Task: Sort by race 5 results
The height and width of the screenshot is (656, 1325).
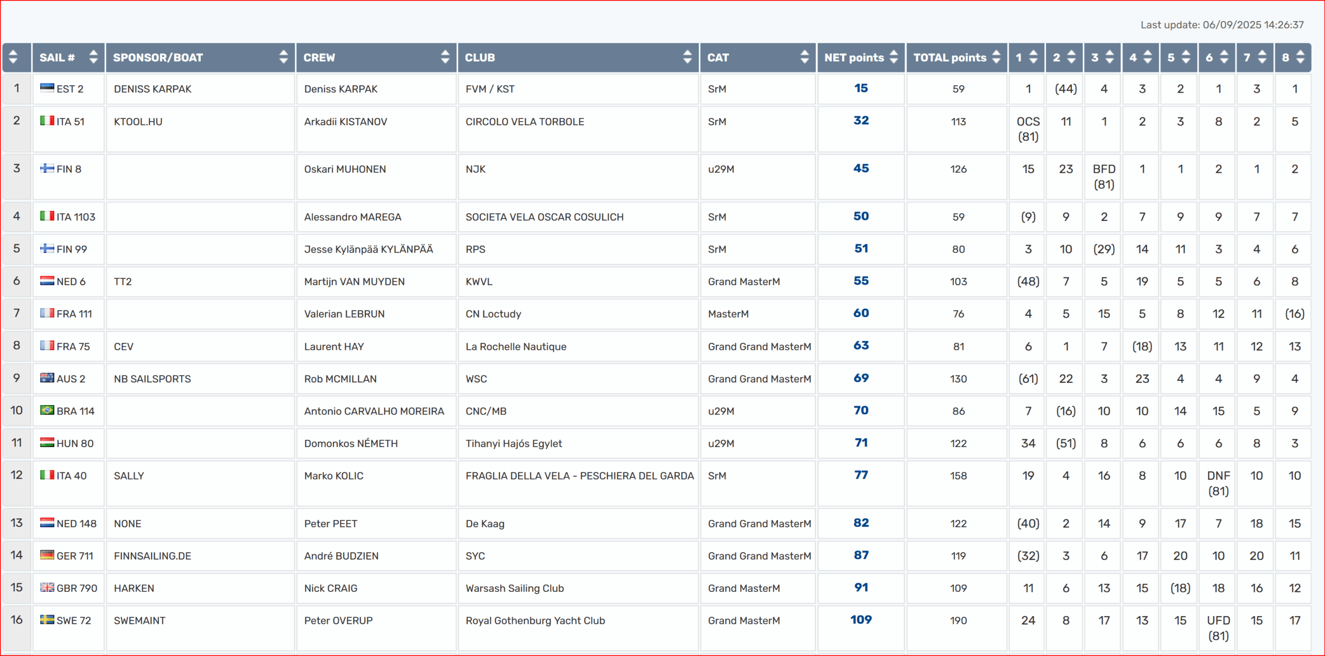Action: coord(1186,57)
